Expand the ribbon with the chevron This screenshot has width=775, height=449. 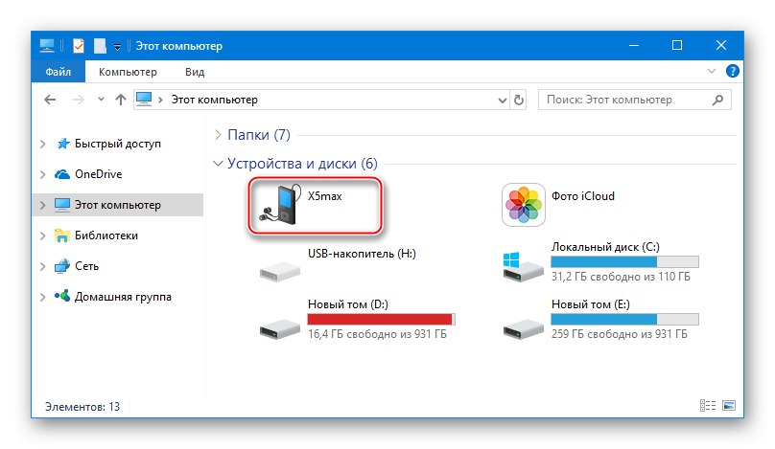click(x=712, y=71)
